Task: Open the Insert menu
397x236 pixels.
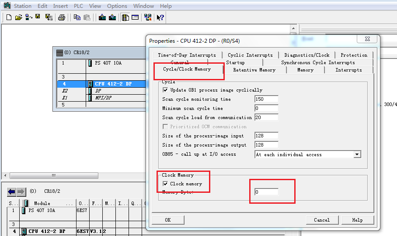Action: click(x=60, y=6)
